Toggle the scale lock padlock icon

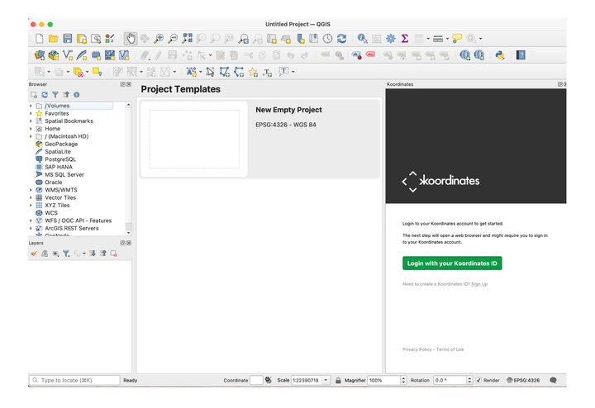pos(338,380)
